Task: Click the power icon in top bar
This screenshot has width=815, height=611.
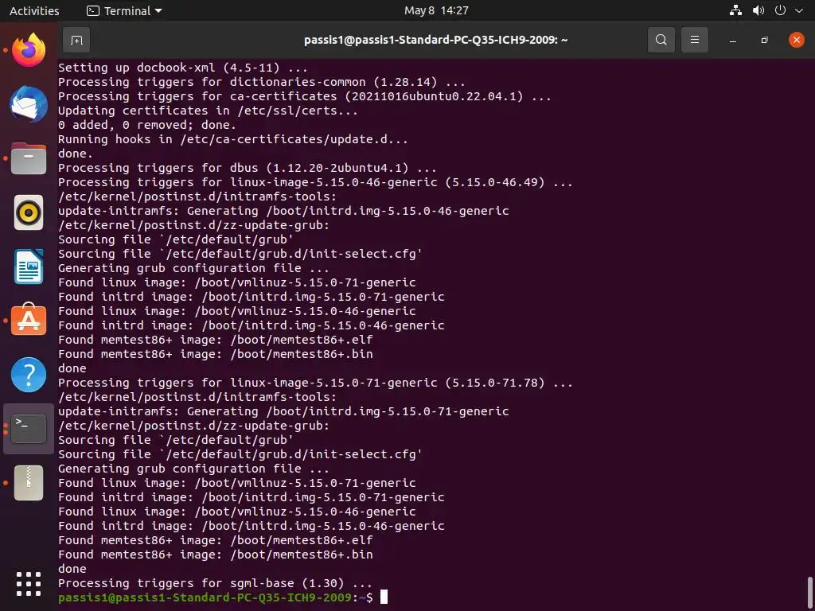Action: tap(780, 10)
